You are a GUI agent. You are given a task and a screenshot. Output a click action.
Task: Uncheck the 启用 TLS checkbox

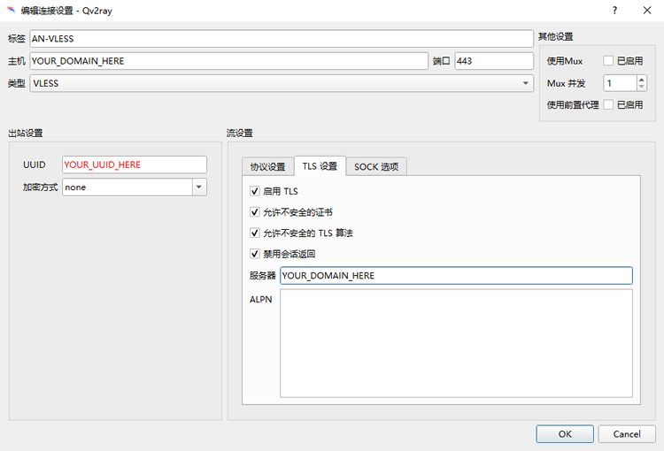click(256, 191)
